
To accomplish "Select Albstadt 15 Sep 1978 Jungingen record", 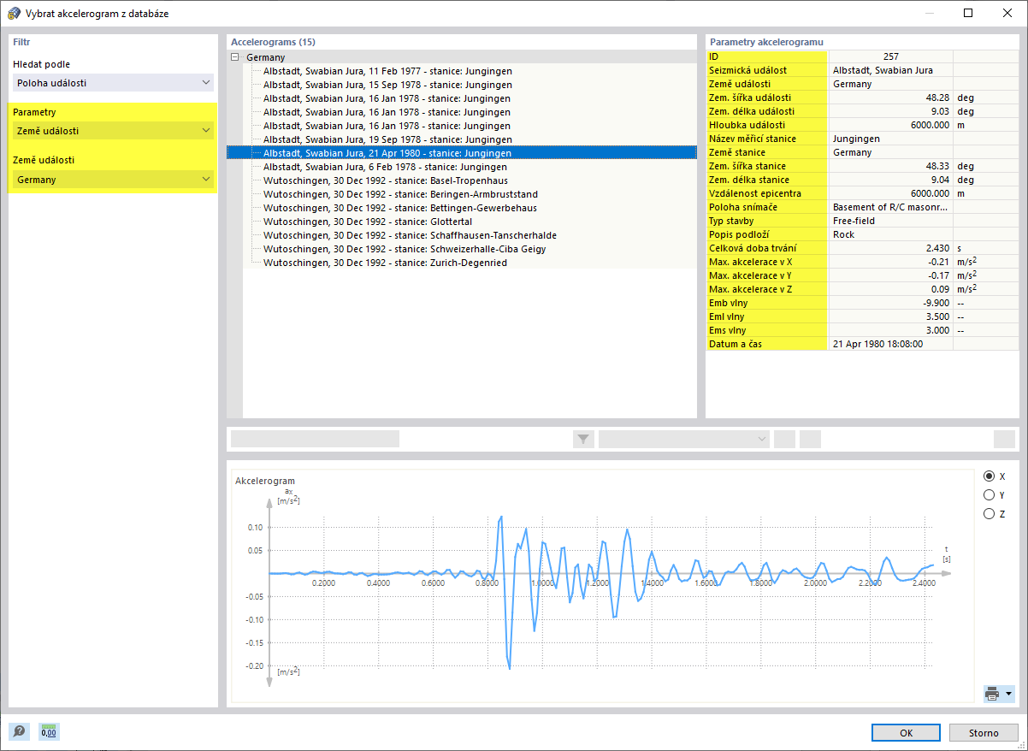I will coord(387,85).
